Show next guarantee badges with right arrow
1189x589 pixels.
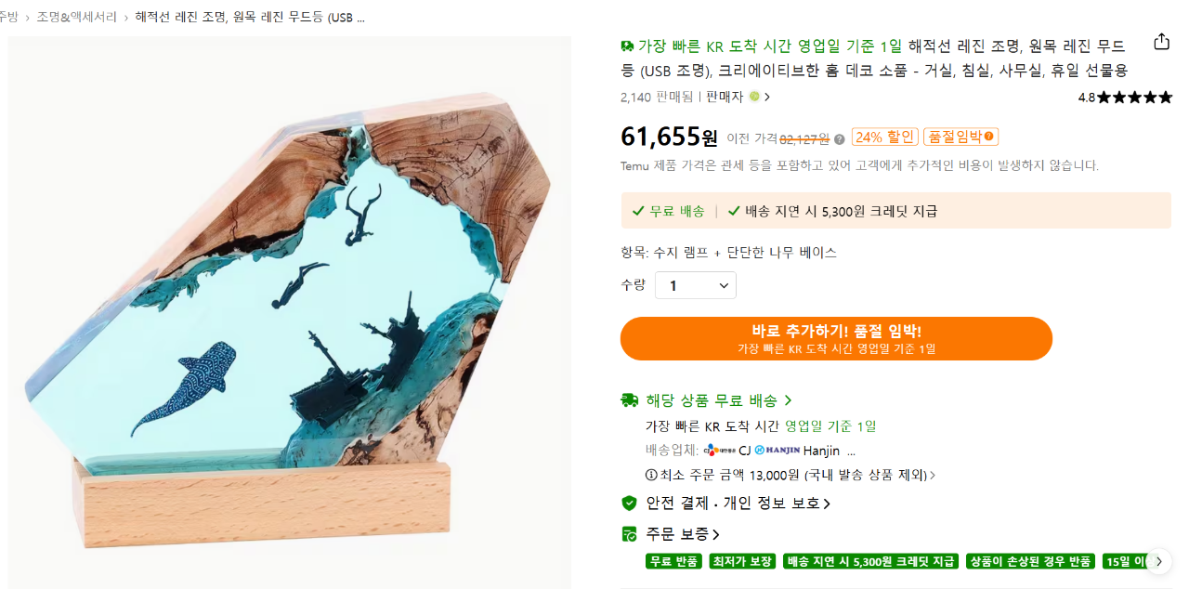point(1158,561)
